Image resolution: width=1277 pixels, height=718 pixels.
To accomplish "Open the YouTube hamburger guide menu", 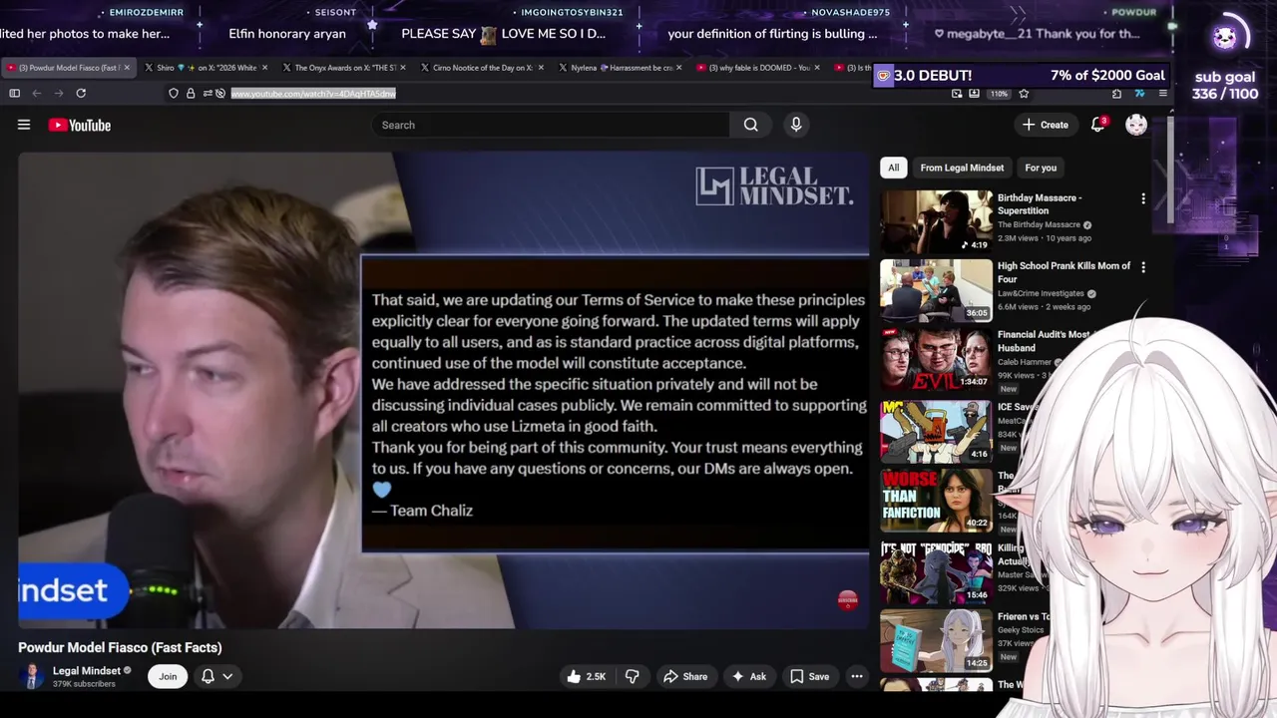I will pos(24,125).
